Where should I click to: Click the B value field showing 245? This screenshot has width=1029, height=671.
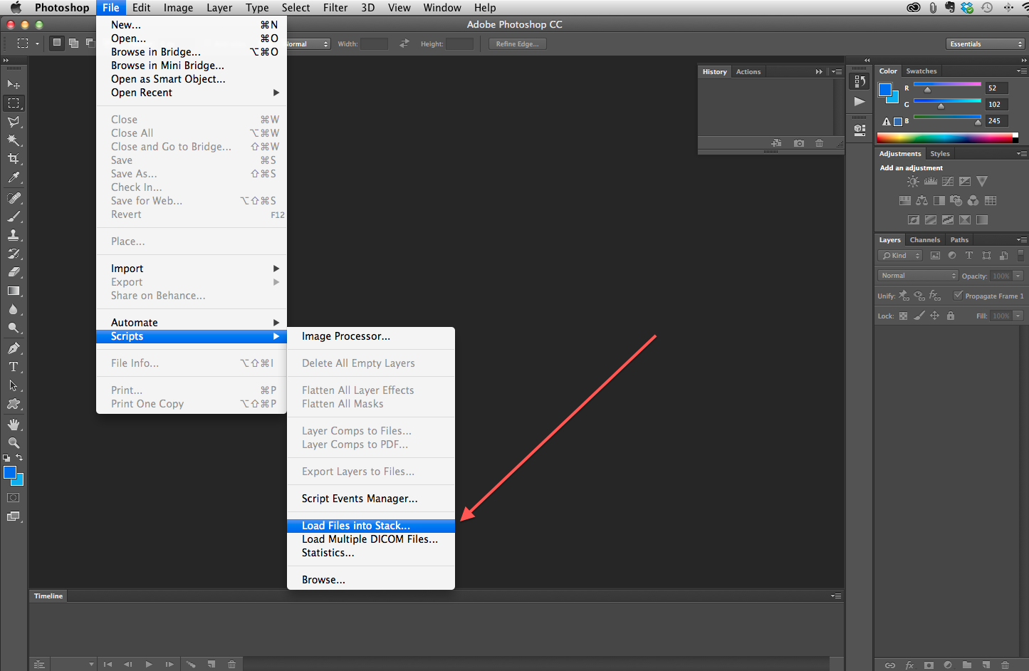(996, 120)
